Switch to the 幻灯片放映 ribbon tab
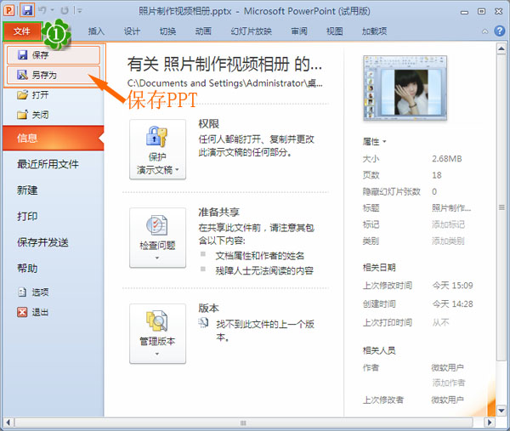This screenshot has width=510, height=431. click(x=251, y=31)
